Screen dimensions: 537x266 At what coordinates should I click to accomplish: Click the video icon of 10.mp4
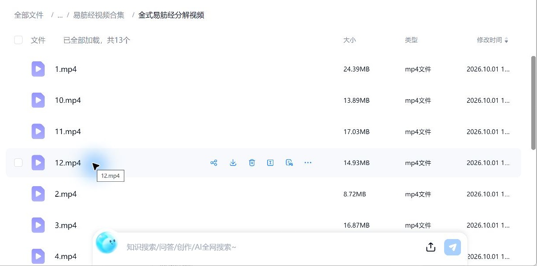coord(38,100)
